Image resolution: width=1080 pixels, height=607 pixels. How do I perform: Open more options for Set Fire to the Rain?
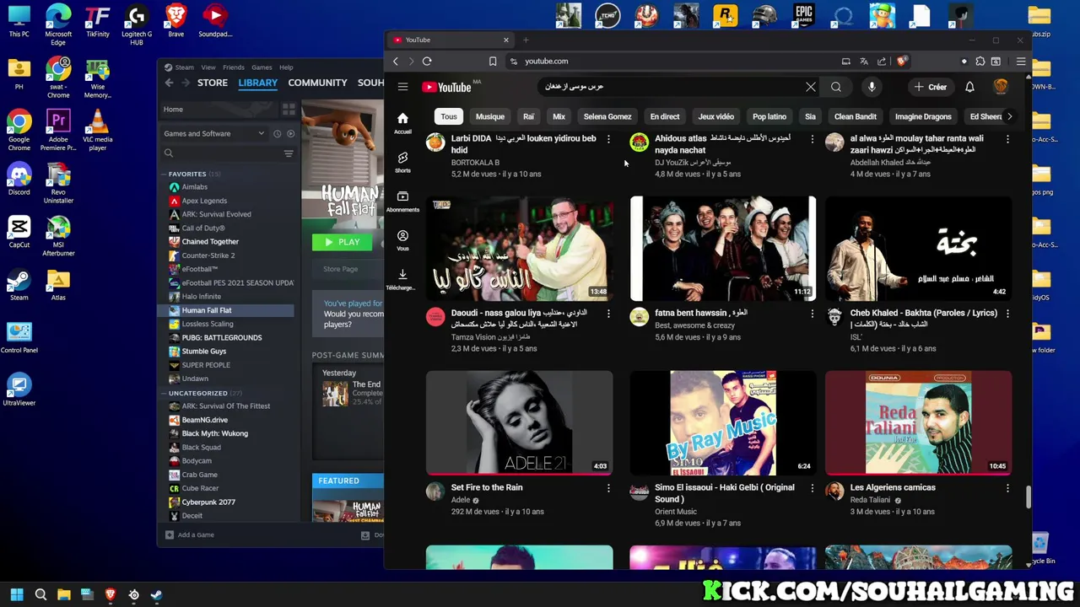pos(608,488)
